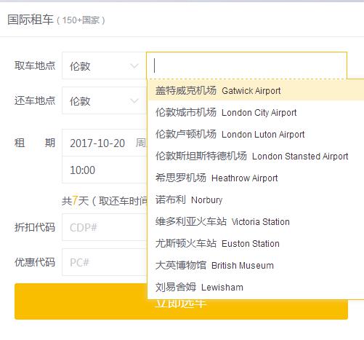This screenshot has height=340, width=364.
Task: Focus the pickup location search field
Action: click(x=246, y=66)
